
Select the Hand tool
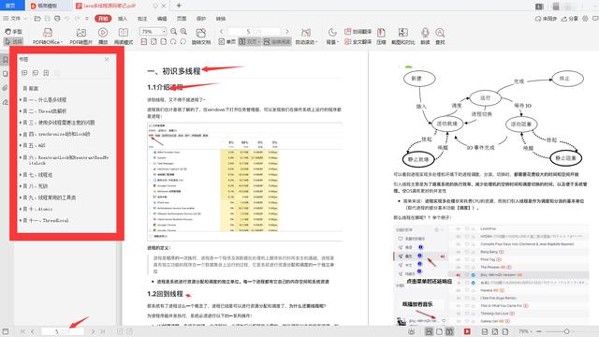[x=14, y=32]
